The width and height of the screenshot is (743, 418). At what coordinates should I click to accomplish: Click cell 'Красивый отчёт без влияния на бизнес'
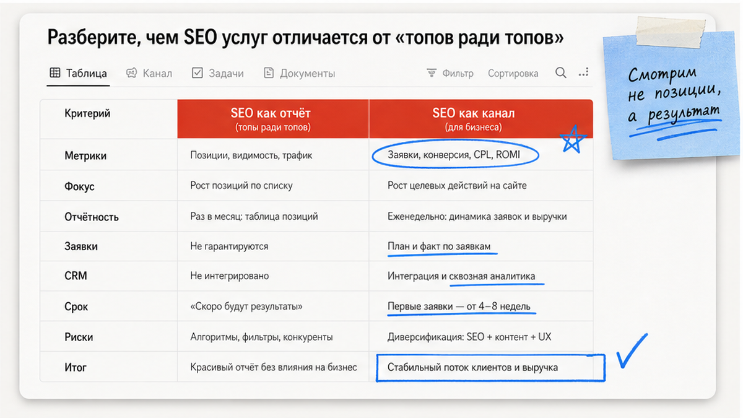(274, 367)
